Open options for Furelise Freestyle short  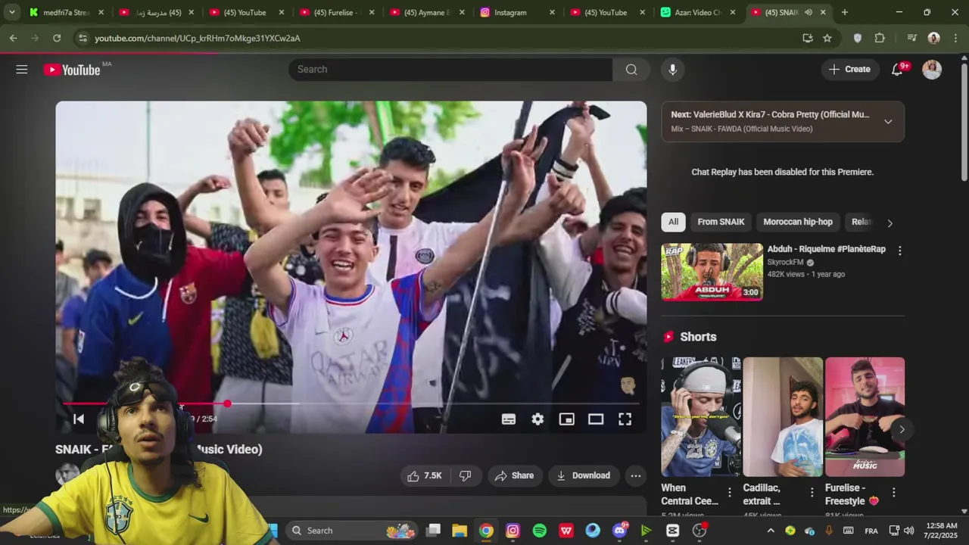893,493
